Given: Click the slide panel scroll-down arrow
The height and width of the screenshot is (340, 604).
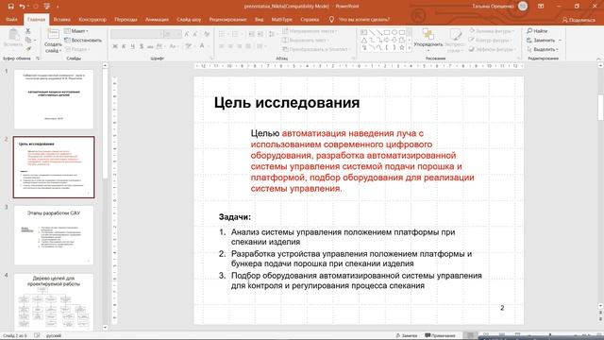Looking at the screenshot, I should (105, 328).
